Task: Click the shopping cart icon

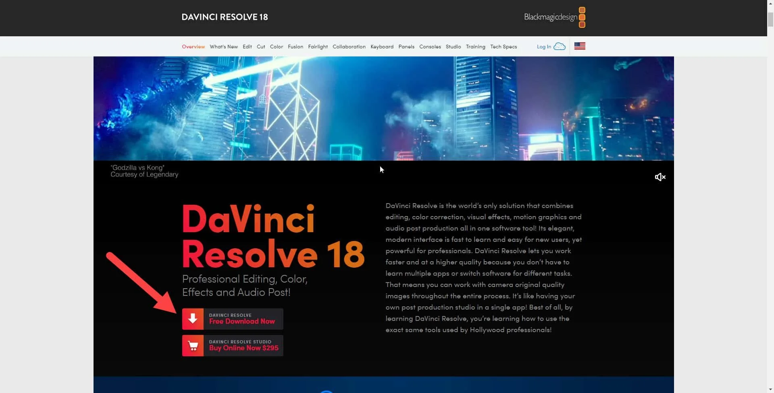Action: tap(193, 346)
